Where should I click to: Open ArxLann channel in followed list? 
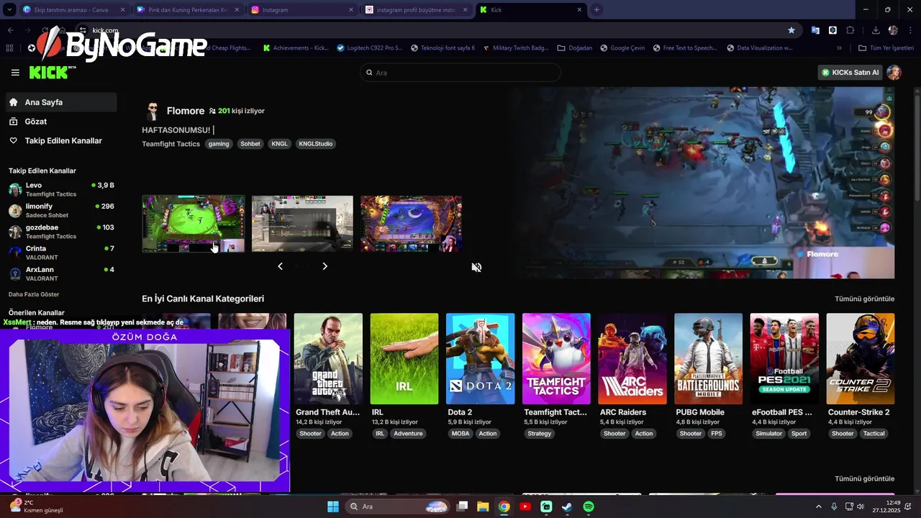tap(60, 273)
